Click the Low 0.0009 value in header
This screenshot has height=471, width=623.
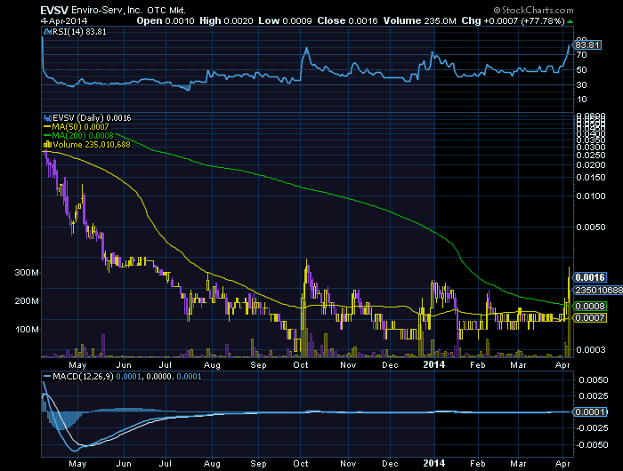point(285,21)
